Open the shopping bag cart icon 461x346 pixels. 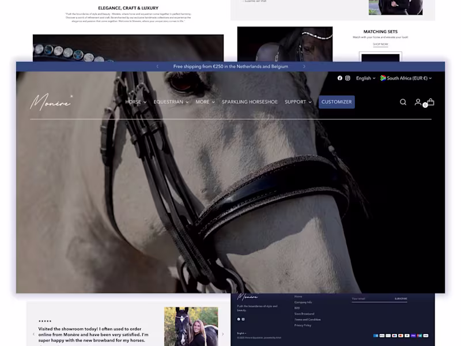coord(430,102)
